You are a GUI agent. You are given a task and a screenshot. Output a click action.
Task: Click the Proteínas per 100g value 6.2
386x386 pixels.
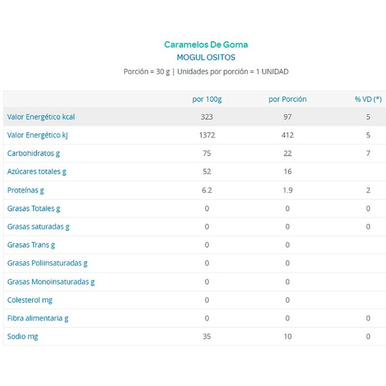207,190
